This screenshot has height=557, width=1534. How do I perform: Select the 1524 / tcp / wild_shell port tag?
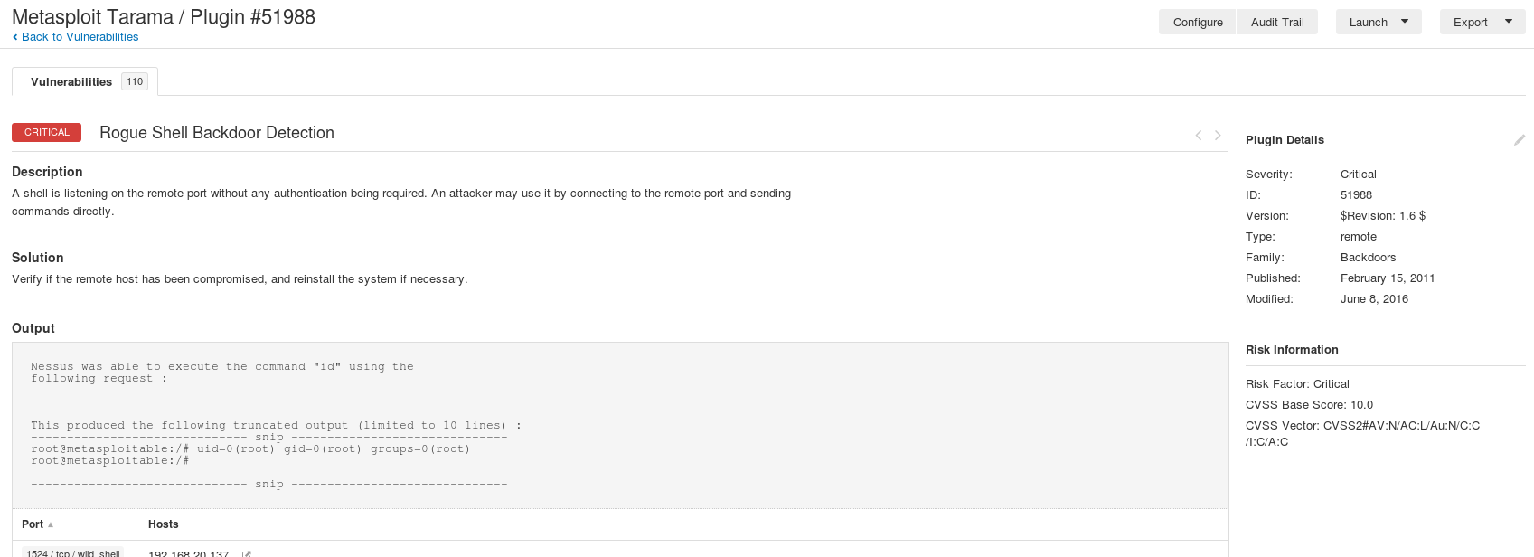72,552
